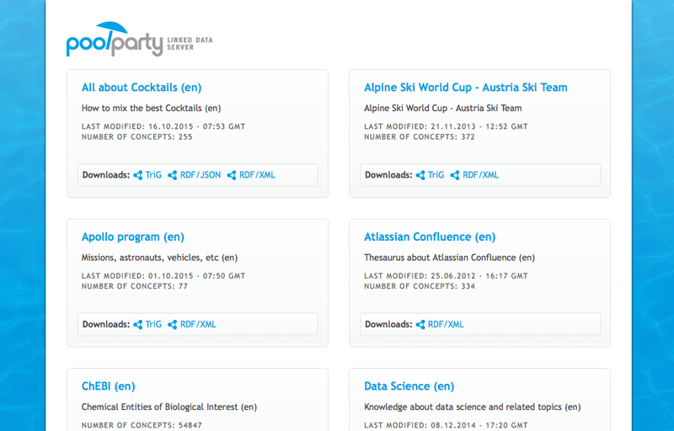Click share icon beside Apollo program TriG
The height and width of the screenshot is (431, 674).
pyautogui.click(x=138, y=324)
